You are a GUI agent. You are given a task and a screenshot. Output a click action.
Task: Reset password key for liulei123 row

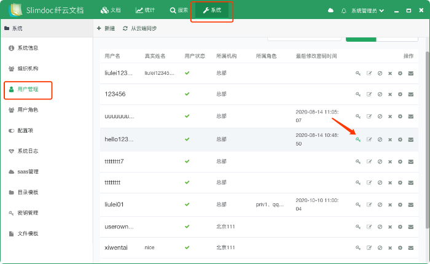point(358,73)
